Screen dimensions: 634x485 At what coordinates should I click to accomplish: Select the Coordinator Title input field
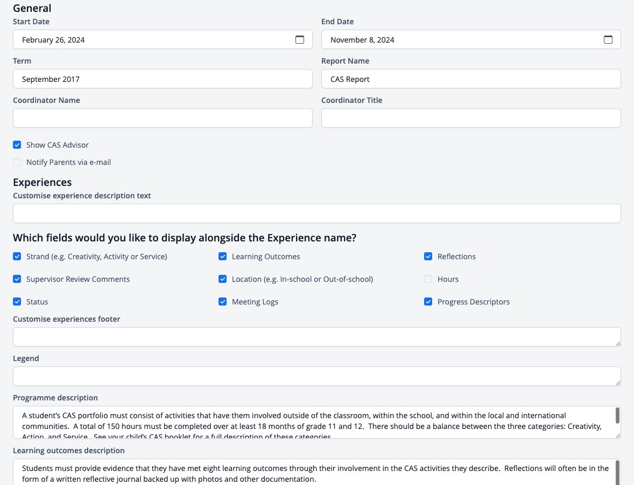tap(471, 118)
